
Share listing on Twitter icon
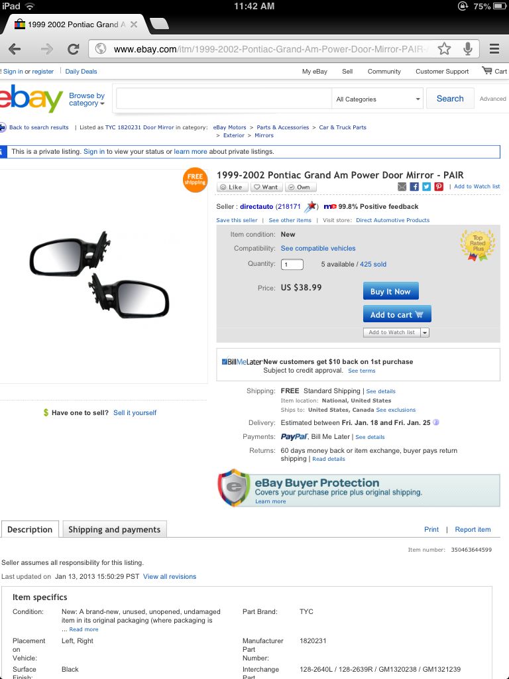[x=426, y=186]
